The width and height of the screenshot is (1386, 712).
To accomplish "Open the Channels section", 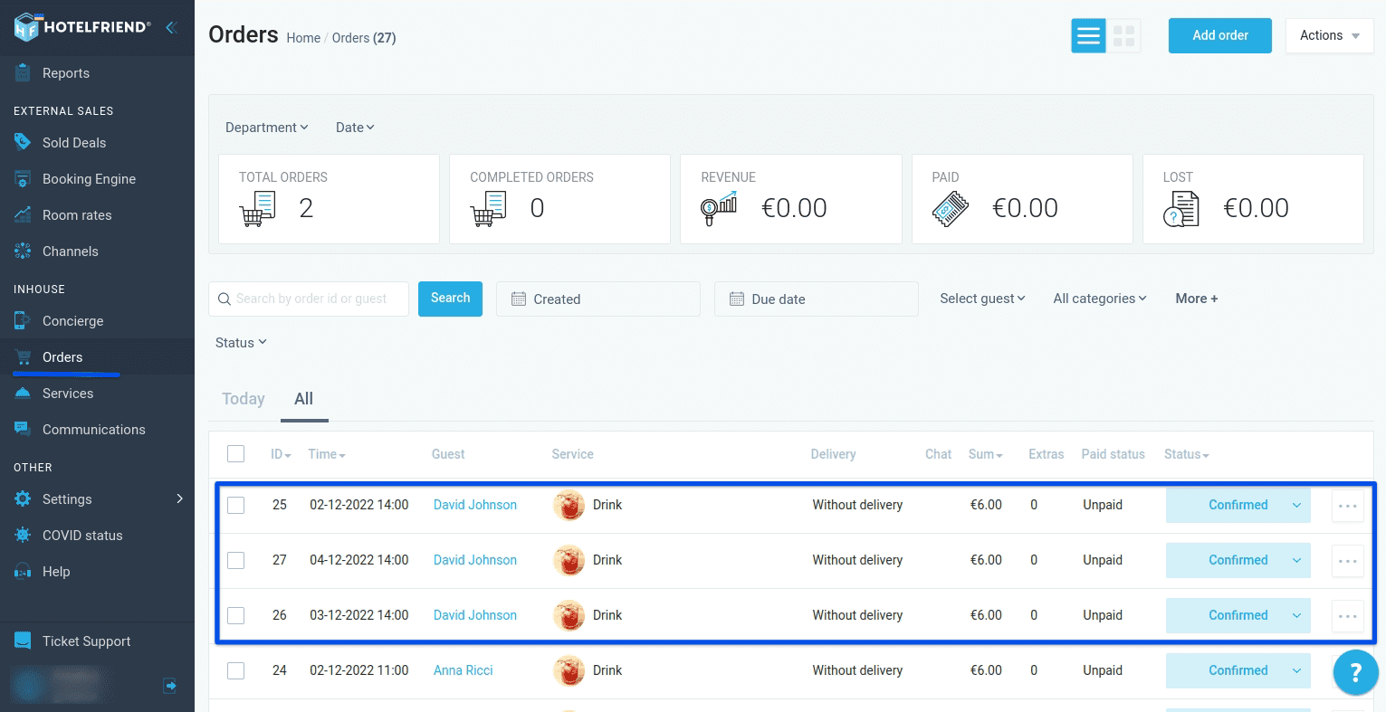I will point(71,251).
